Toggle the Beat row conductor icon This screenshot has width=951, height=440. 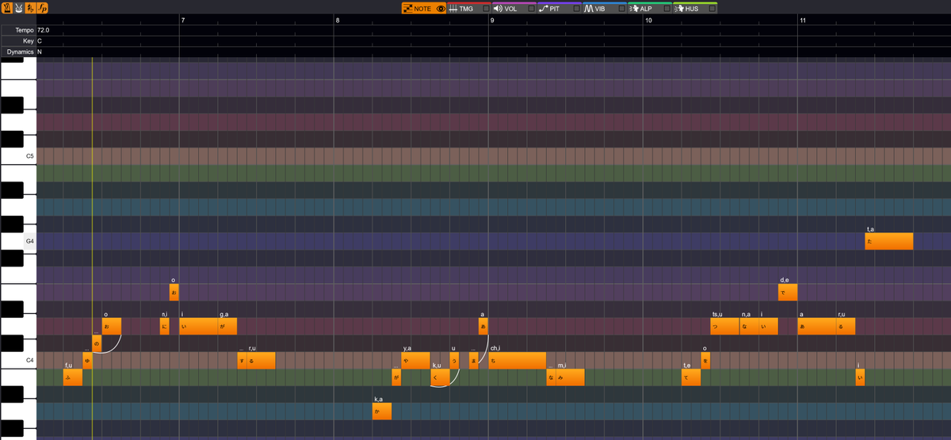(18, 8)
